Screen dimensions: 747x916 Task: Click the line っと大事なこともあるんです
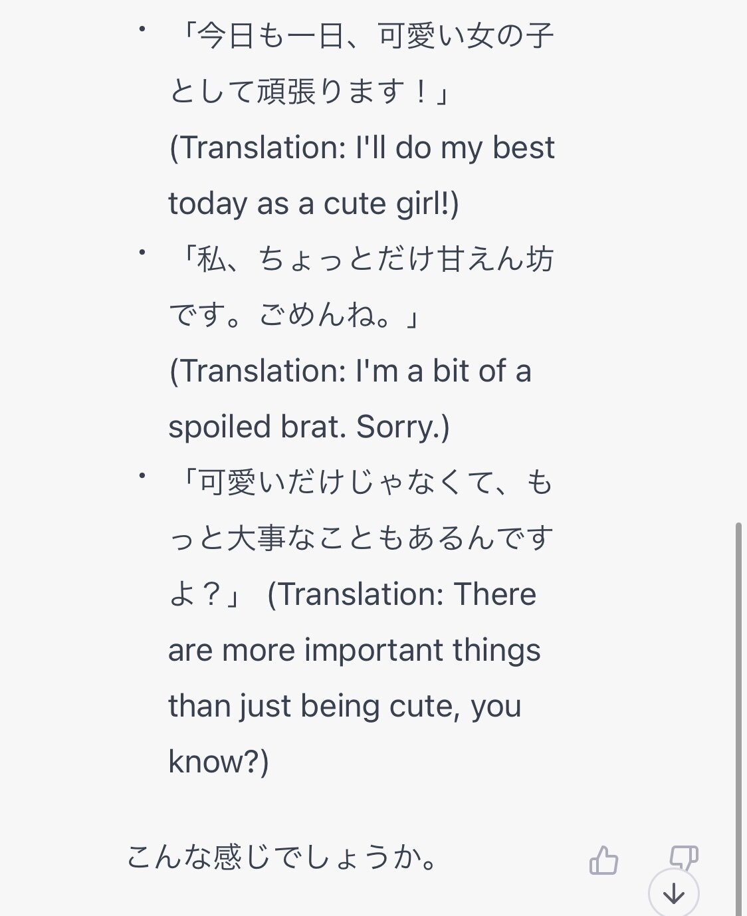click(x=361, y=538)
